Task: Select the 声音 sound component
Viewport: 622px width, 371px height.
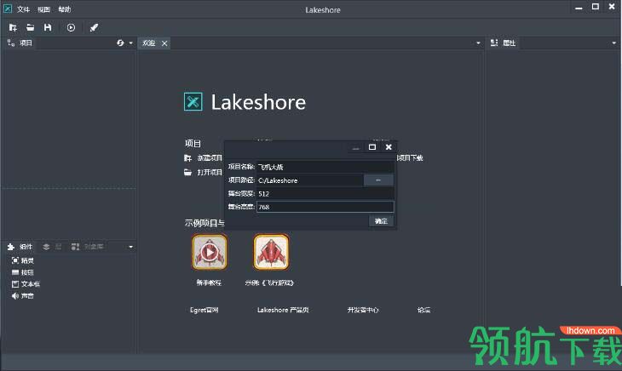Action: coord(23,296)
